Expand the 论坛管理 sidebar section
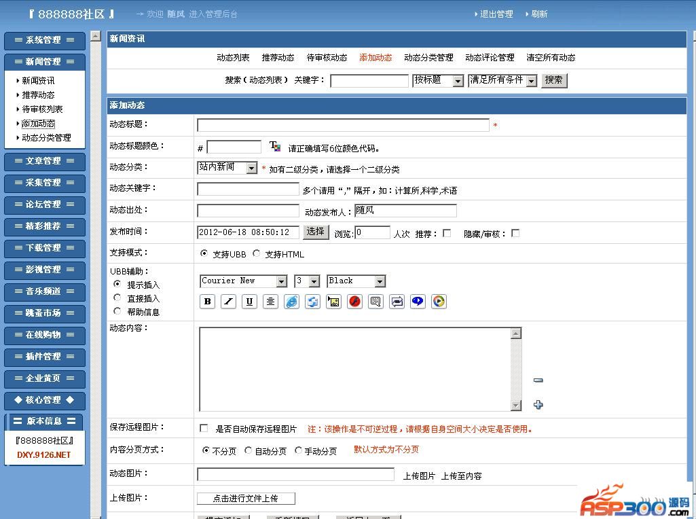Viewport: 696px width, 519px height. tap(44, 204)
